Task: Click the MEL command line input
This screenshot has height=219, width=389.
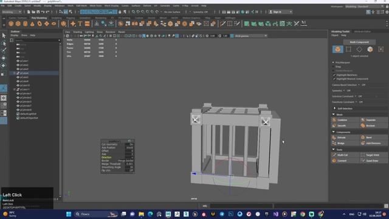Action: point(241,206)
